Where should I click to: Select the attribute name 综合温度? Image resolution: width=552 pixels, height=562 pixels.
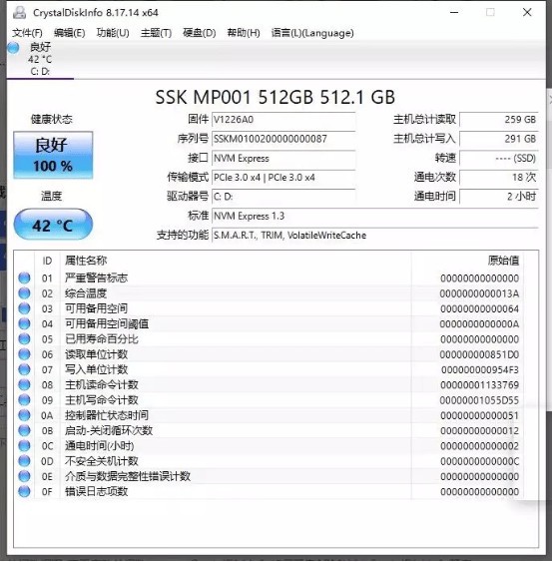point(86,293)
